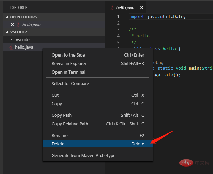Choose Generate from Maven Archetype

(x=98, y=155)
